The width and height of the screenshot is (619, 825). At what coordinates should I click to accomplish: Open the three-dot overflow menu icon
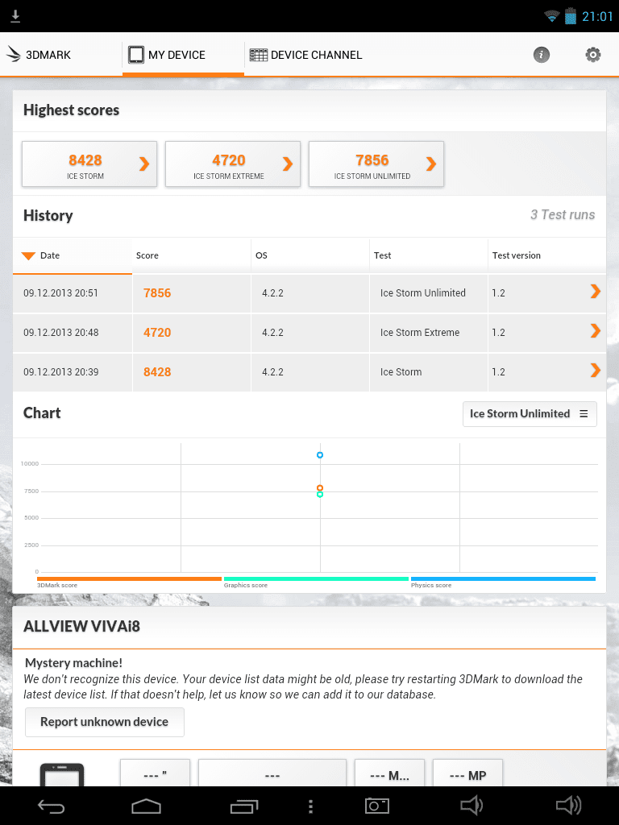click(x=311, y=806)
